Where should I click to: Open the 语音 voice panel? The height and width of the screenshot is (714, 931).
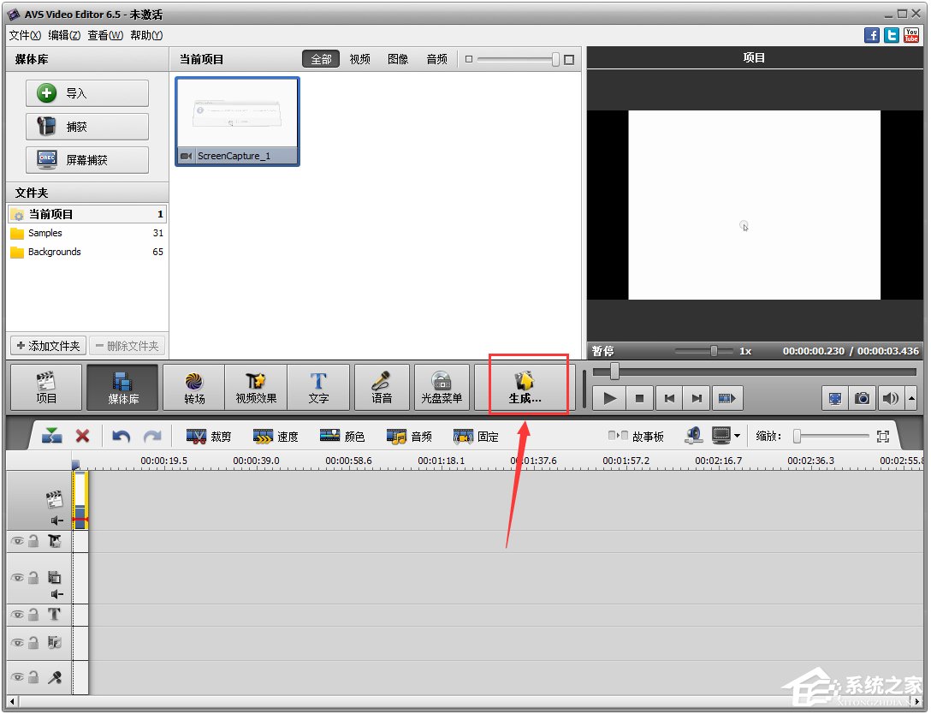tap(382, 387)
